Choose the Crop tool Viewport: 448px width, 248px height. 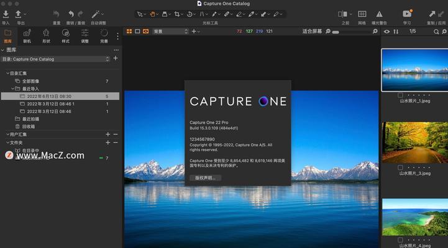pos(177,14)
